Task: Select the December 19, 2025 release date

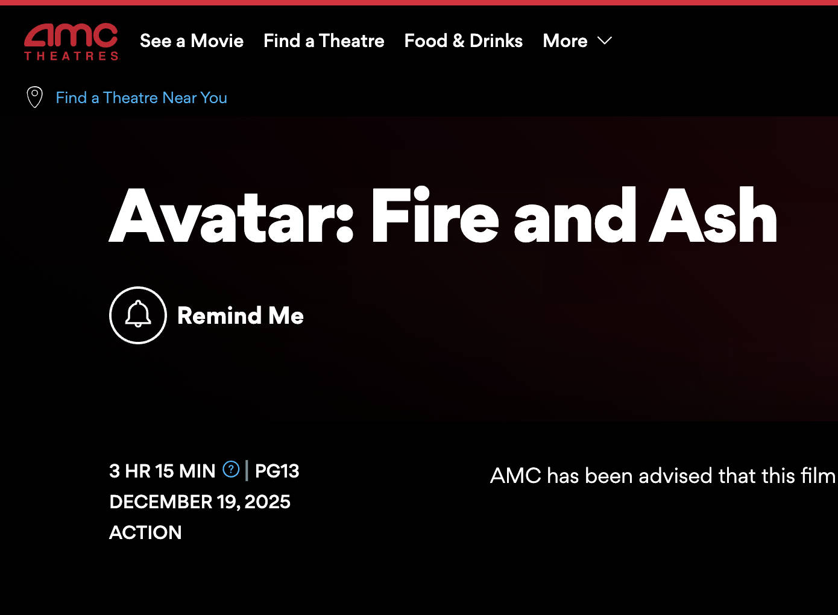Action: (200, 502)
